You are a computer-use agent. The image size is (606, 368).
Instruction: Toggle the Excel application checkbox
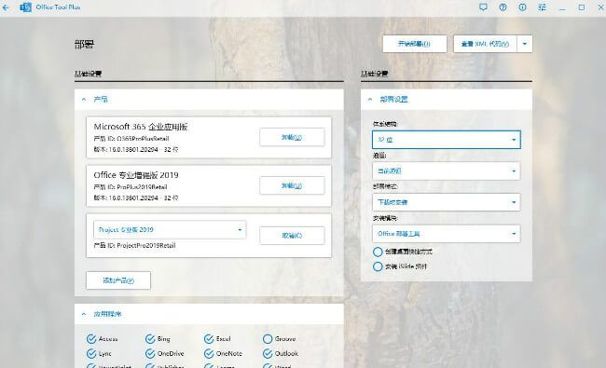coord(209,338)
